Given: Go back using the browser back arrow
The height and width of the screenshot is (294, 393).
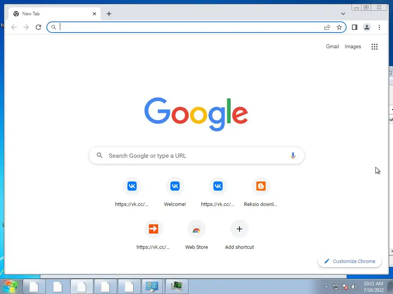Looking at the screenshot, I should pos(14,27).
